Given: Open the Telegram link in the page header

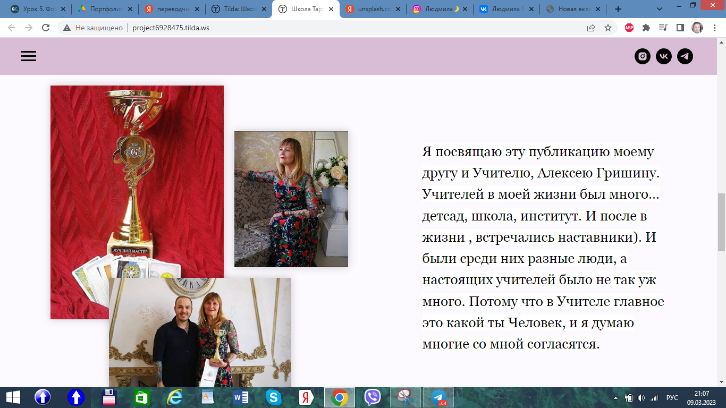Looking at the screenshot, I should pos(685,56).
